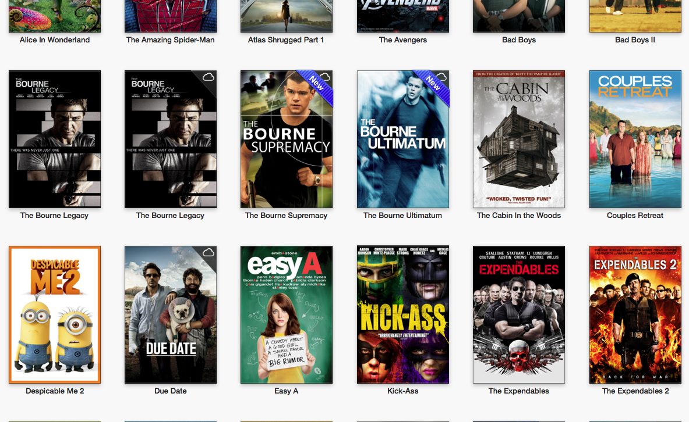Image resolution: width=689 pixels, height=422 pixels.
Task: Click the 'Alice In Wonderland' title
Action: [55, 40]
